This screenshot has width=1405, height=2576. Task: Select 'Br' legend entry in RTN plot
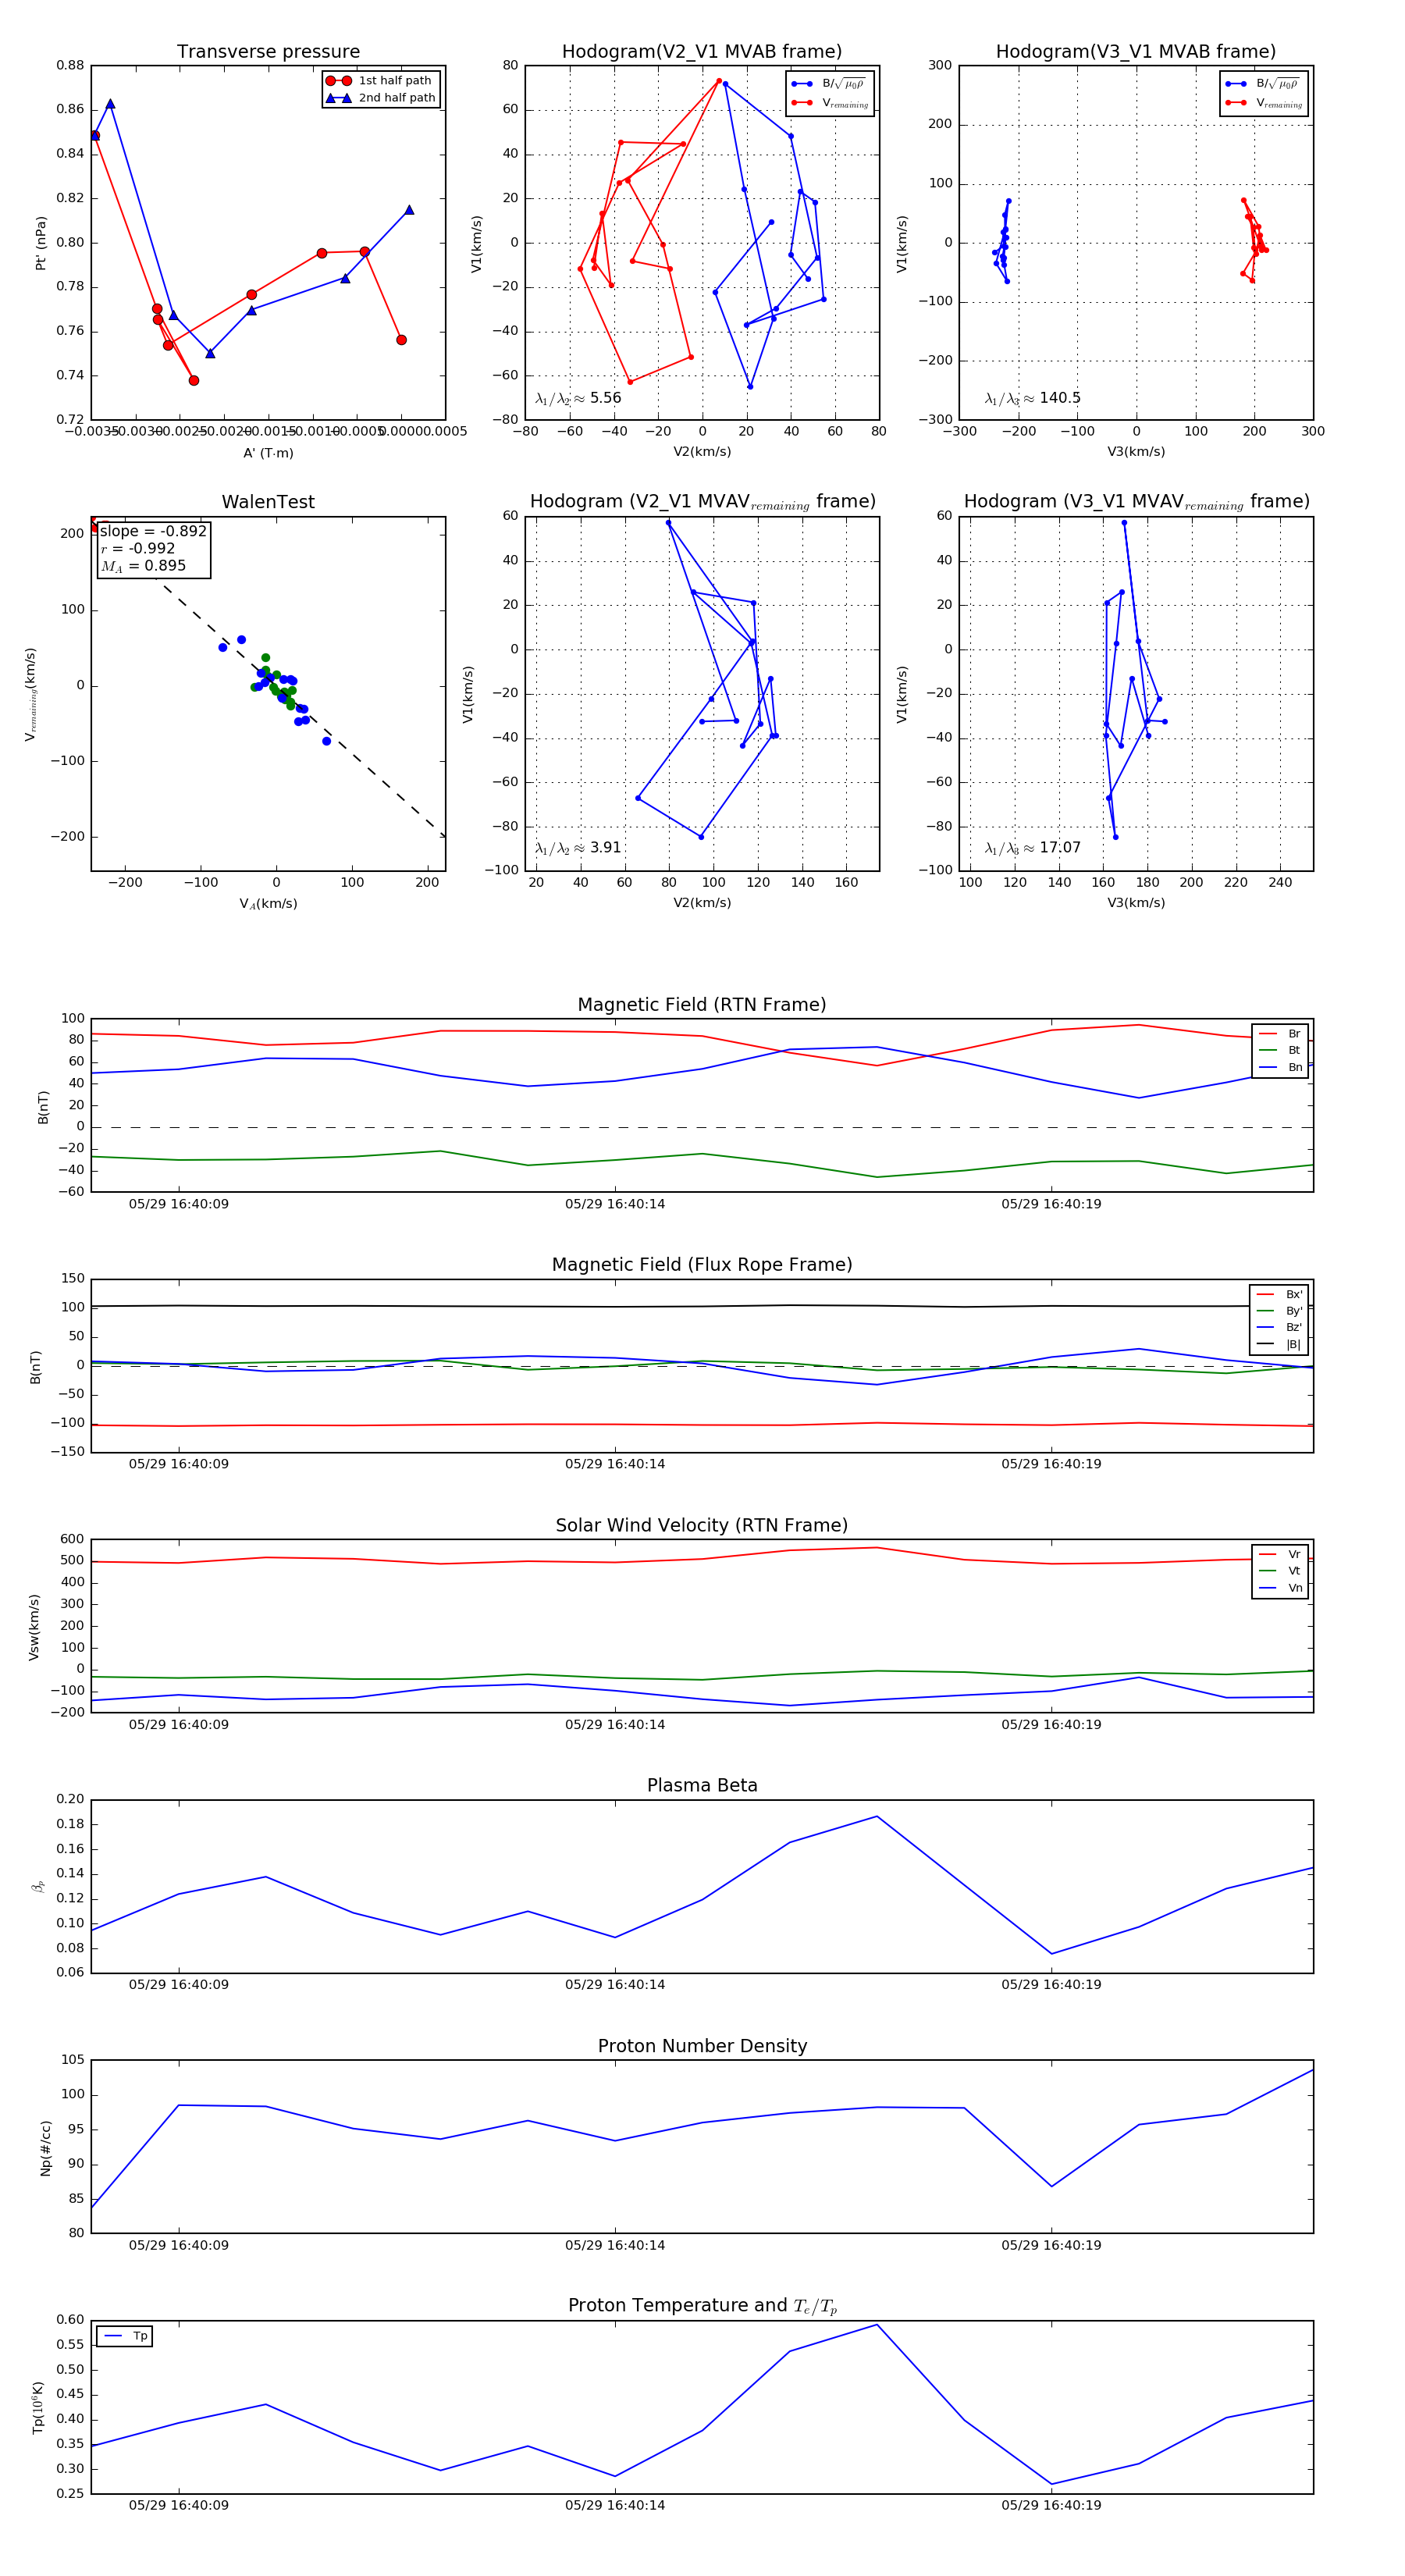tap(1280, 1034)
